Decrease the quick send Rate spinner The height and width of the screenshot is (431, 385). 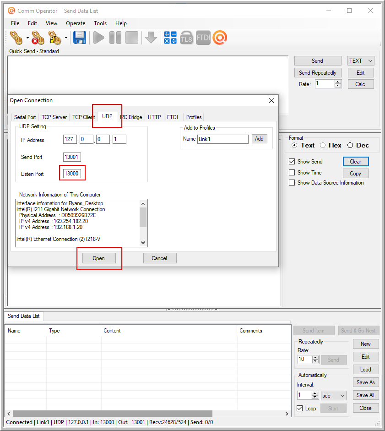[338, 86]
